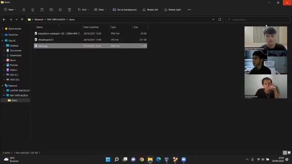
Task: Go up one folder level
Action: tap(22, 20)
